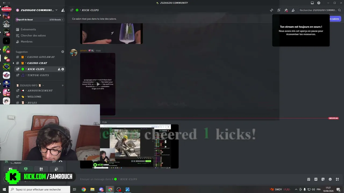Open the GIF picker

tap(316, 179)
